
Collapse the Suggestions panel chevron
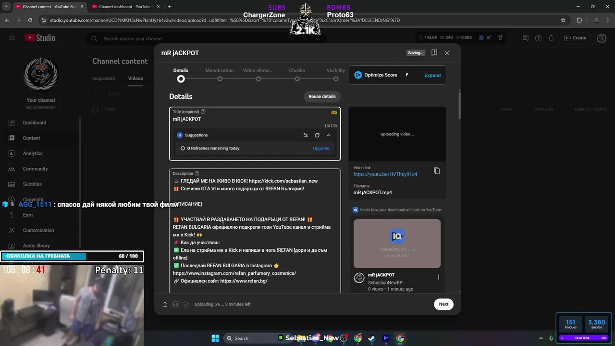329,135
